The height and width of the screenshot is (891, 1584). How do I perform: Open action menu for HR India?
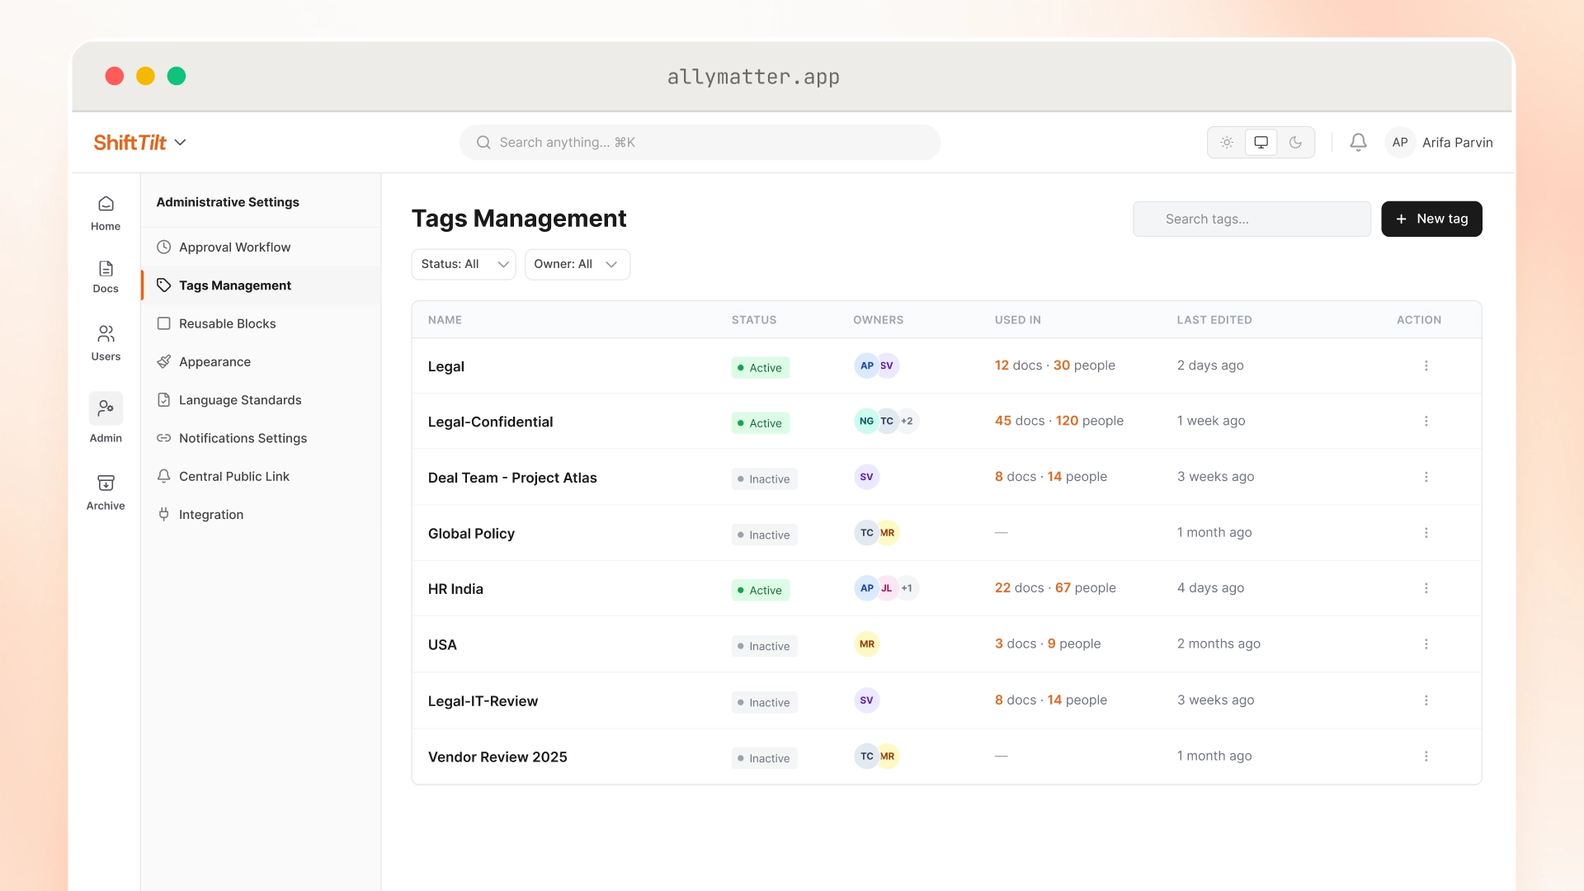click(x=1426, y=588)
